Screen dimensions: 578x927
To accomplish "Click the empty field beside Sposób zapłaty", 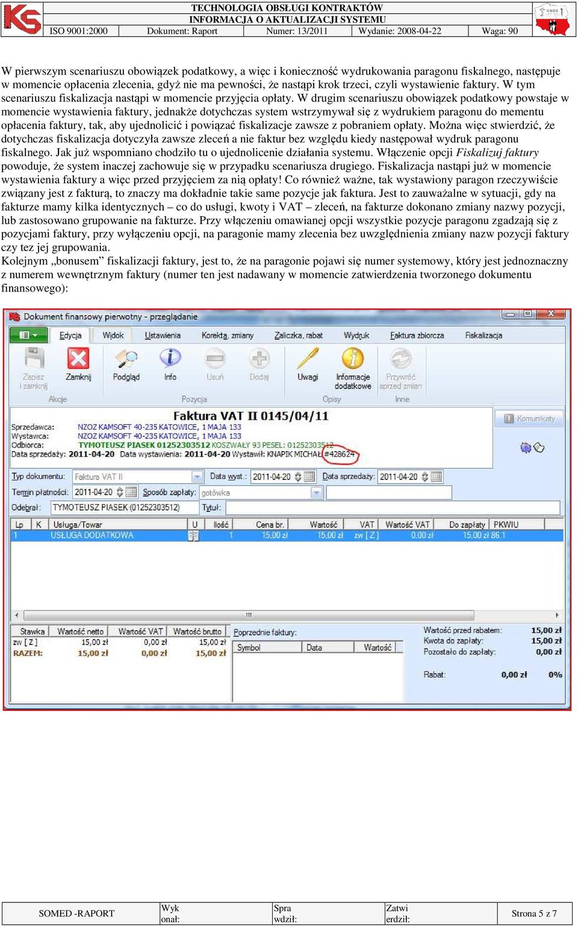I will [389, 493].
